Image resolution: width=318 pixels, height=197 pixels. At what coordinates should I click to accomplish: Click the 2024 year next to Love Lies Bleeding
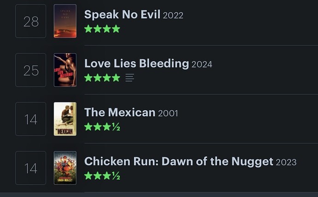pyautogui.click(x=202, y=65)
